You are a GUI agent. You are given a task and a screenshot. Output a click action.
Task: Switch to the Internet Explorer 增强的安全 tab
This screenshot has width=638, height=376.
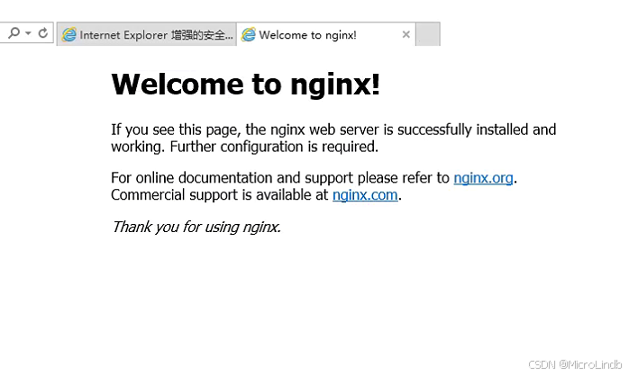(x=147, y=34)
